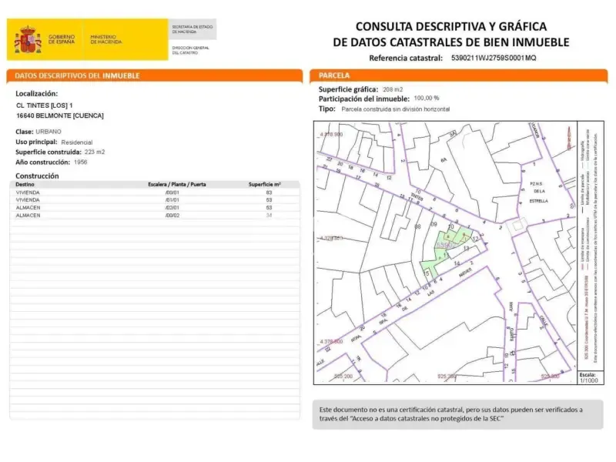The image size is (616, 462).
Task: Click the Año construcción value 1956
Action: (81, 162)
